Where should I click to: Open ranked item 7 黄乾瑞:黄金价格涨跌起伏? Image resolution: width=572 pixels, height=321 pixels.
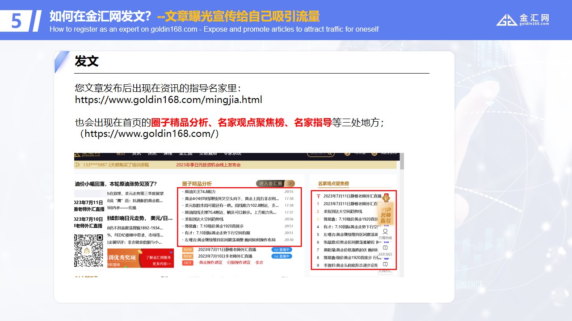tap(351, 250)
